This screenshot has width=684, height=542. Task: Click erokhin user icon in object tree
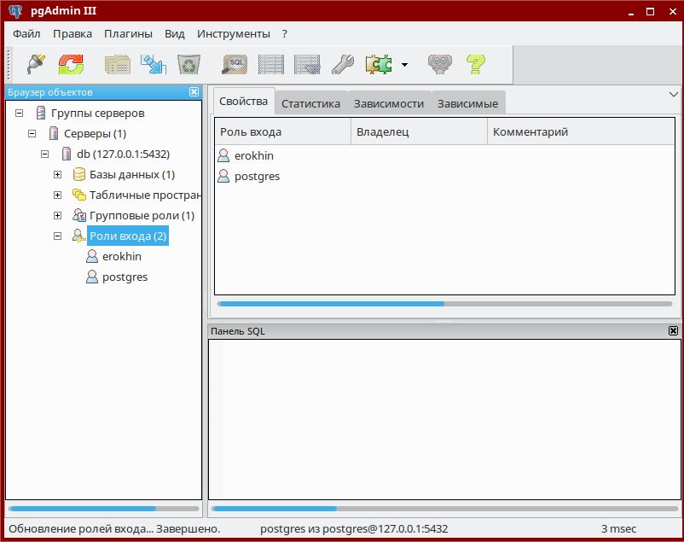[92, 256]
